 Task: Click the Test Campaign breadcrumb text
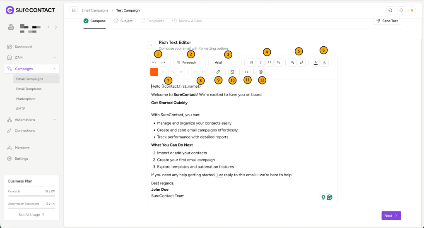point(128,10)
